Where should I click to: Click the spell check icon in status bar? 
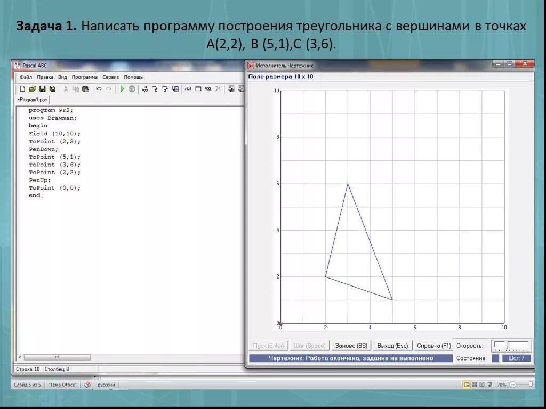tap(87, 385)
